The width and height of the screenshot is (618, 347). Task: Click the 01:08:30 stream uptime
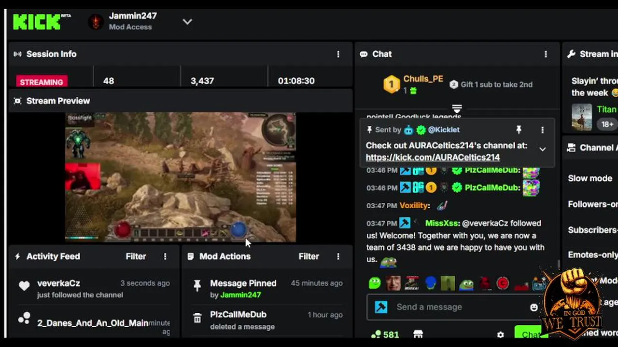click(x=296, y=81)
